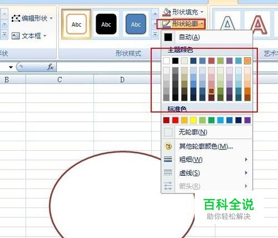Open the Dashes (虚线) submenu
Image resolution: width=278 pixels, height=238 pixels.
pyautogui.click(x=207, y=173)
